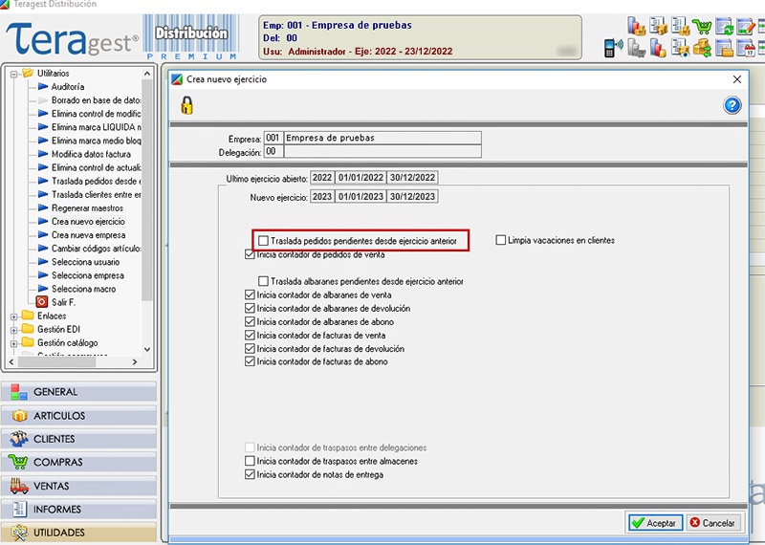Click the grey chart with cart icon
This screenshot has height=545, width=765.
click(x=637, y=48)
